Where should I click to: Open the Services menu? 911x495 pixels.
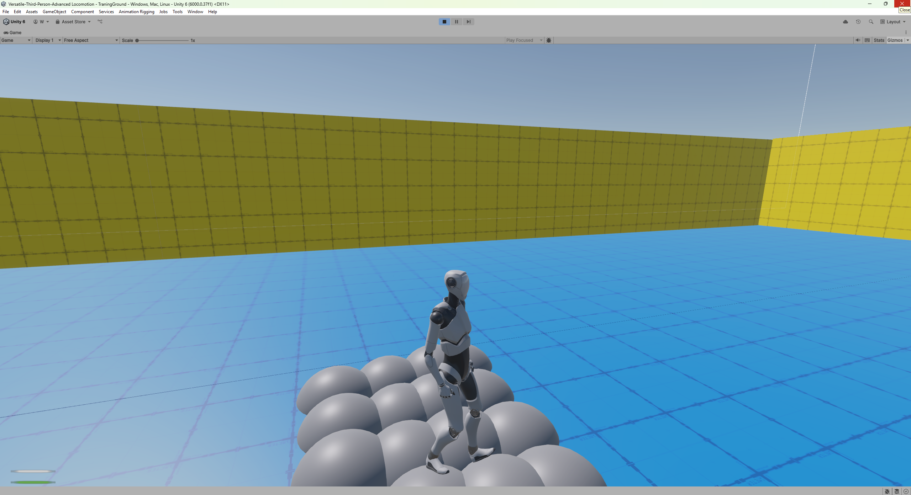point(106,12)
